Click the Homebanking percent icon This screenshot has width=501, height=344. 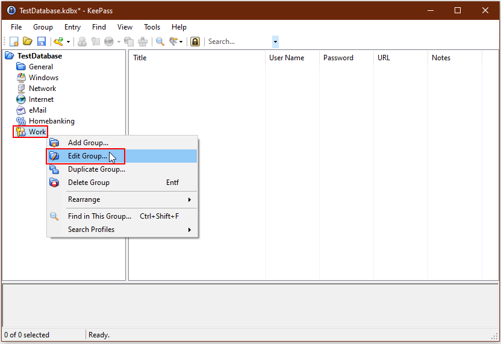(x=21, y=121)
